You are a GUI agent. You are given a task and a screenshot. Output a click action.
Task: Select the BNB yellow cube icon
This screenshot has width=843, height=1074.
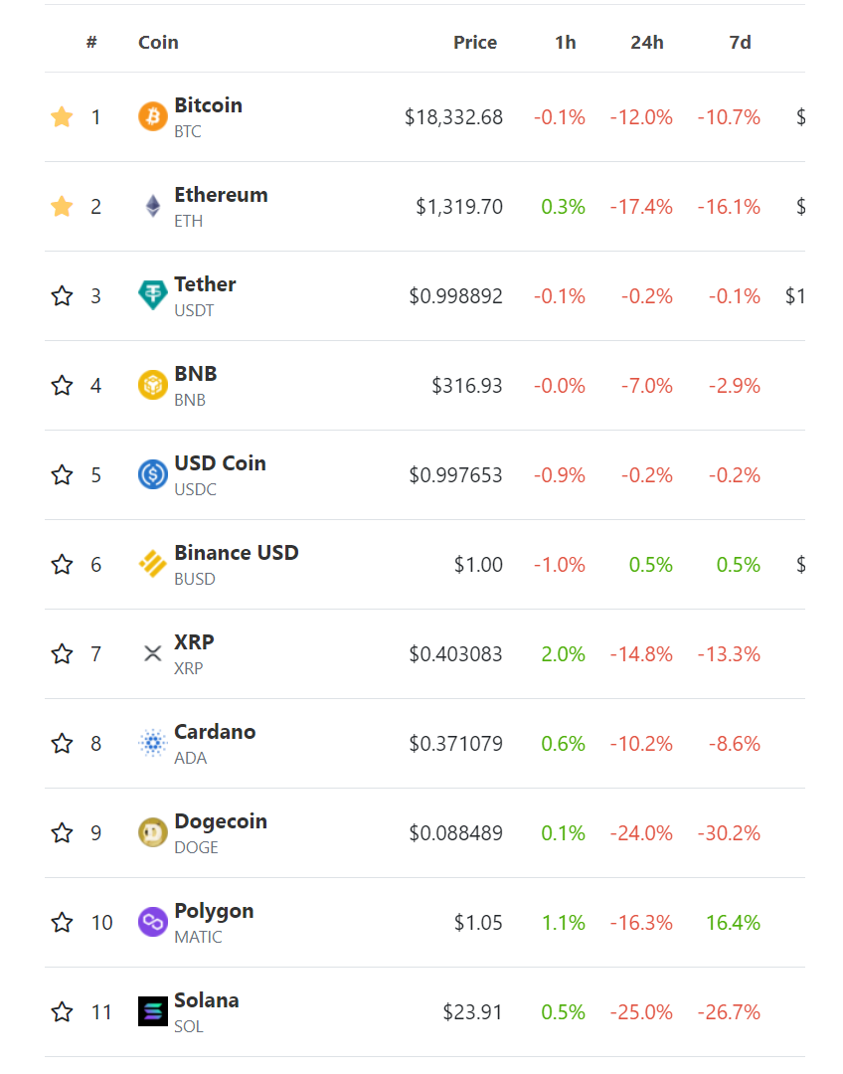152,385
